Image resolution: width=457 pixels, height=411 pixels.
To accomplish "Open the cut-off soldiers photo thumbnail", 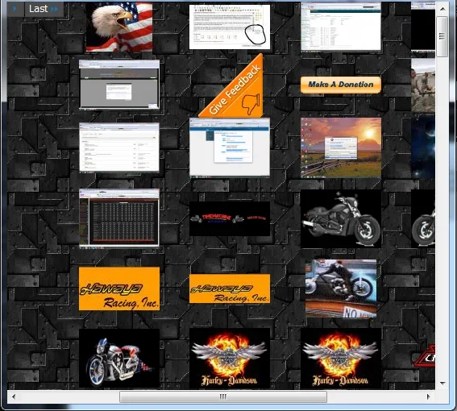I will click(x=423, y=85).
